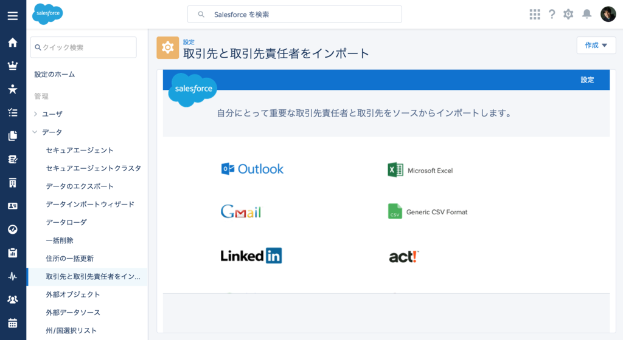The height and width of the screenshot is (340, 623).
Task: Open 一括削除 setup item
Action: point(60,240)
